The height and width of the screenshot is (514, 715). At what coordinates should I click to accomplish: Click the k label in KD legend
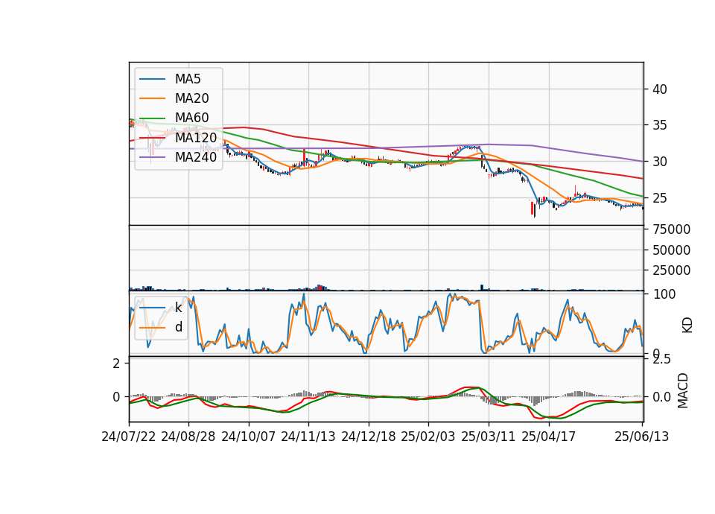click(x=178, y=308)
